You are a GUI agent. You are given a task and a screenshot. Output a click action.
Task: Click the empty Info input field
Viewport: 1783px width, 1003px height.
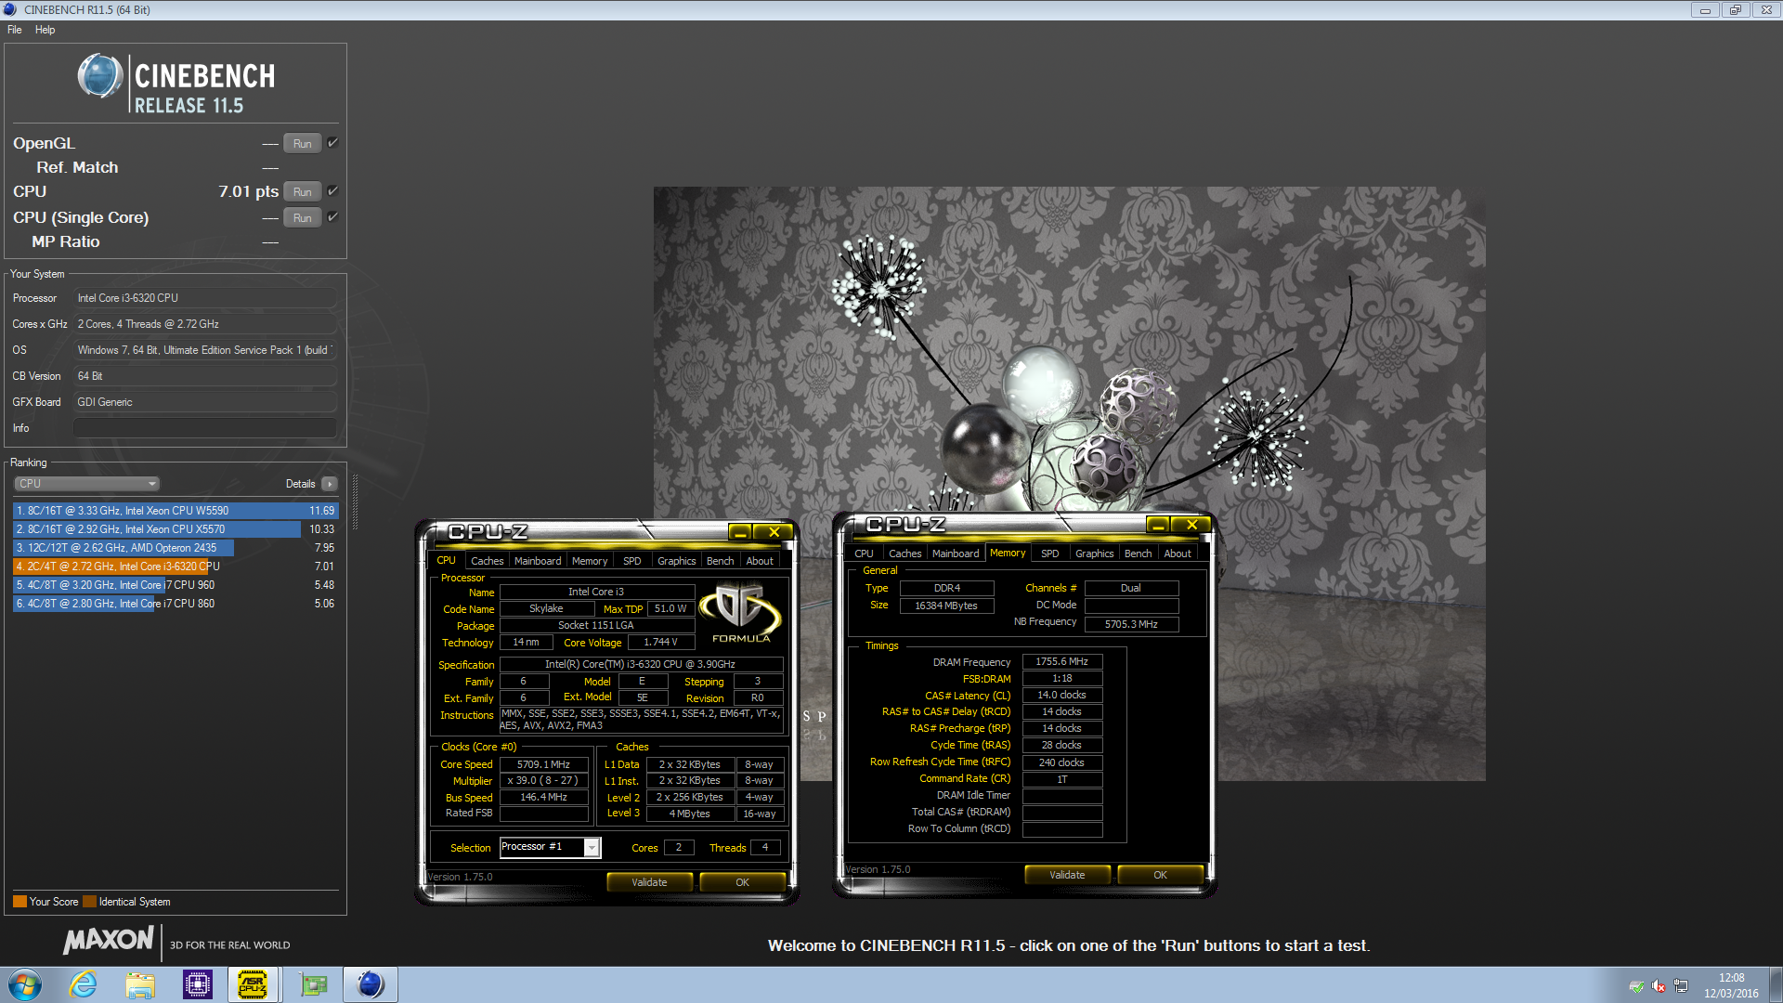pyautogui.click(x=205, y=428)
